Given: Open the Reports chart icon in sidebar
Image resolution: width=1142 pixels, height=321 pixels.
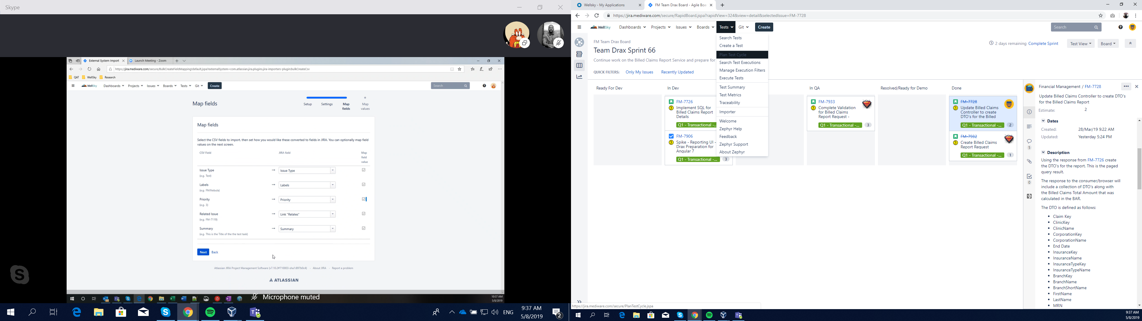Looking at the screenshot, I should coord(579,77).
